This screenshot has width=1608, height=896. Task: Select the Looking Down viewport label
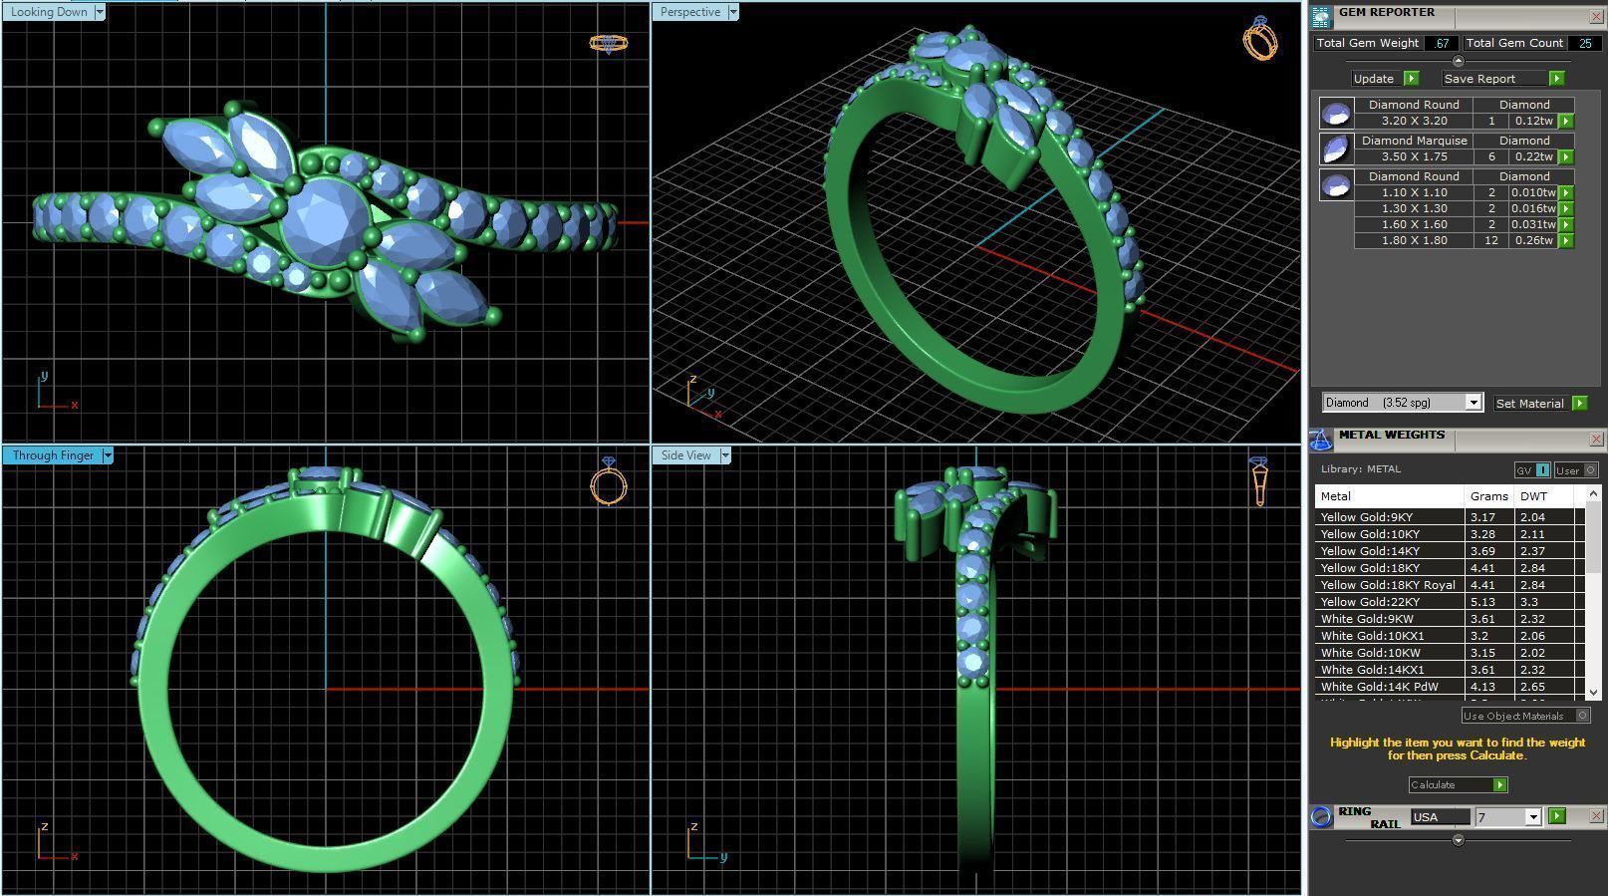coord(49,12)
